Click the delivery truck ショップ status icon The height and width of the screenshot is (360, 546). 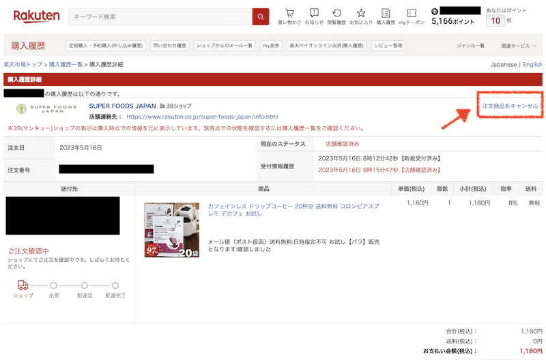coord(23,285)
